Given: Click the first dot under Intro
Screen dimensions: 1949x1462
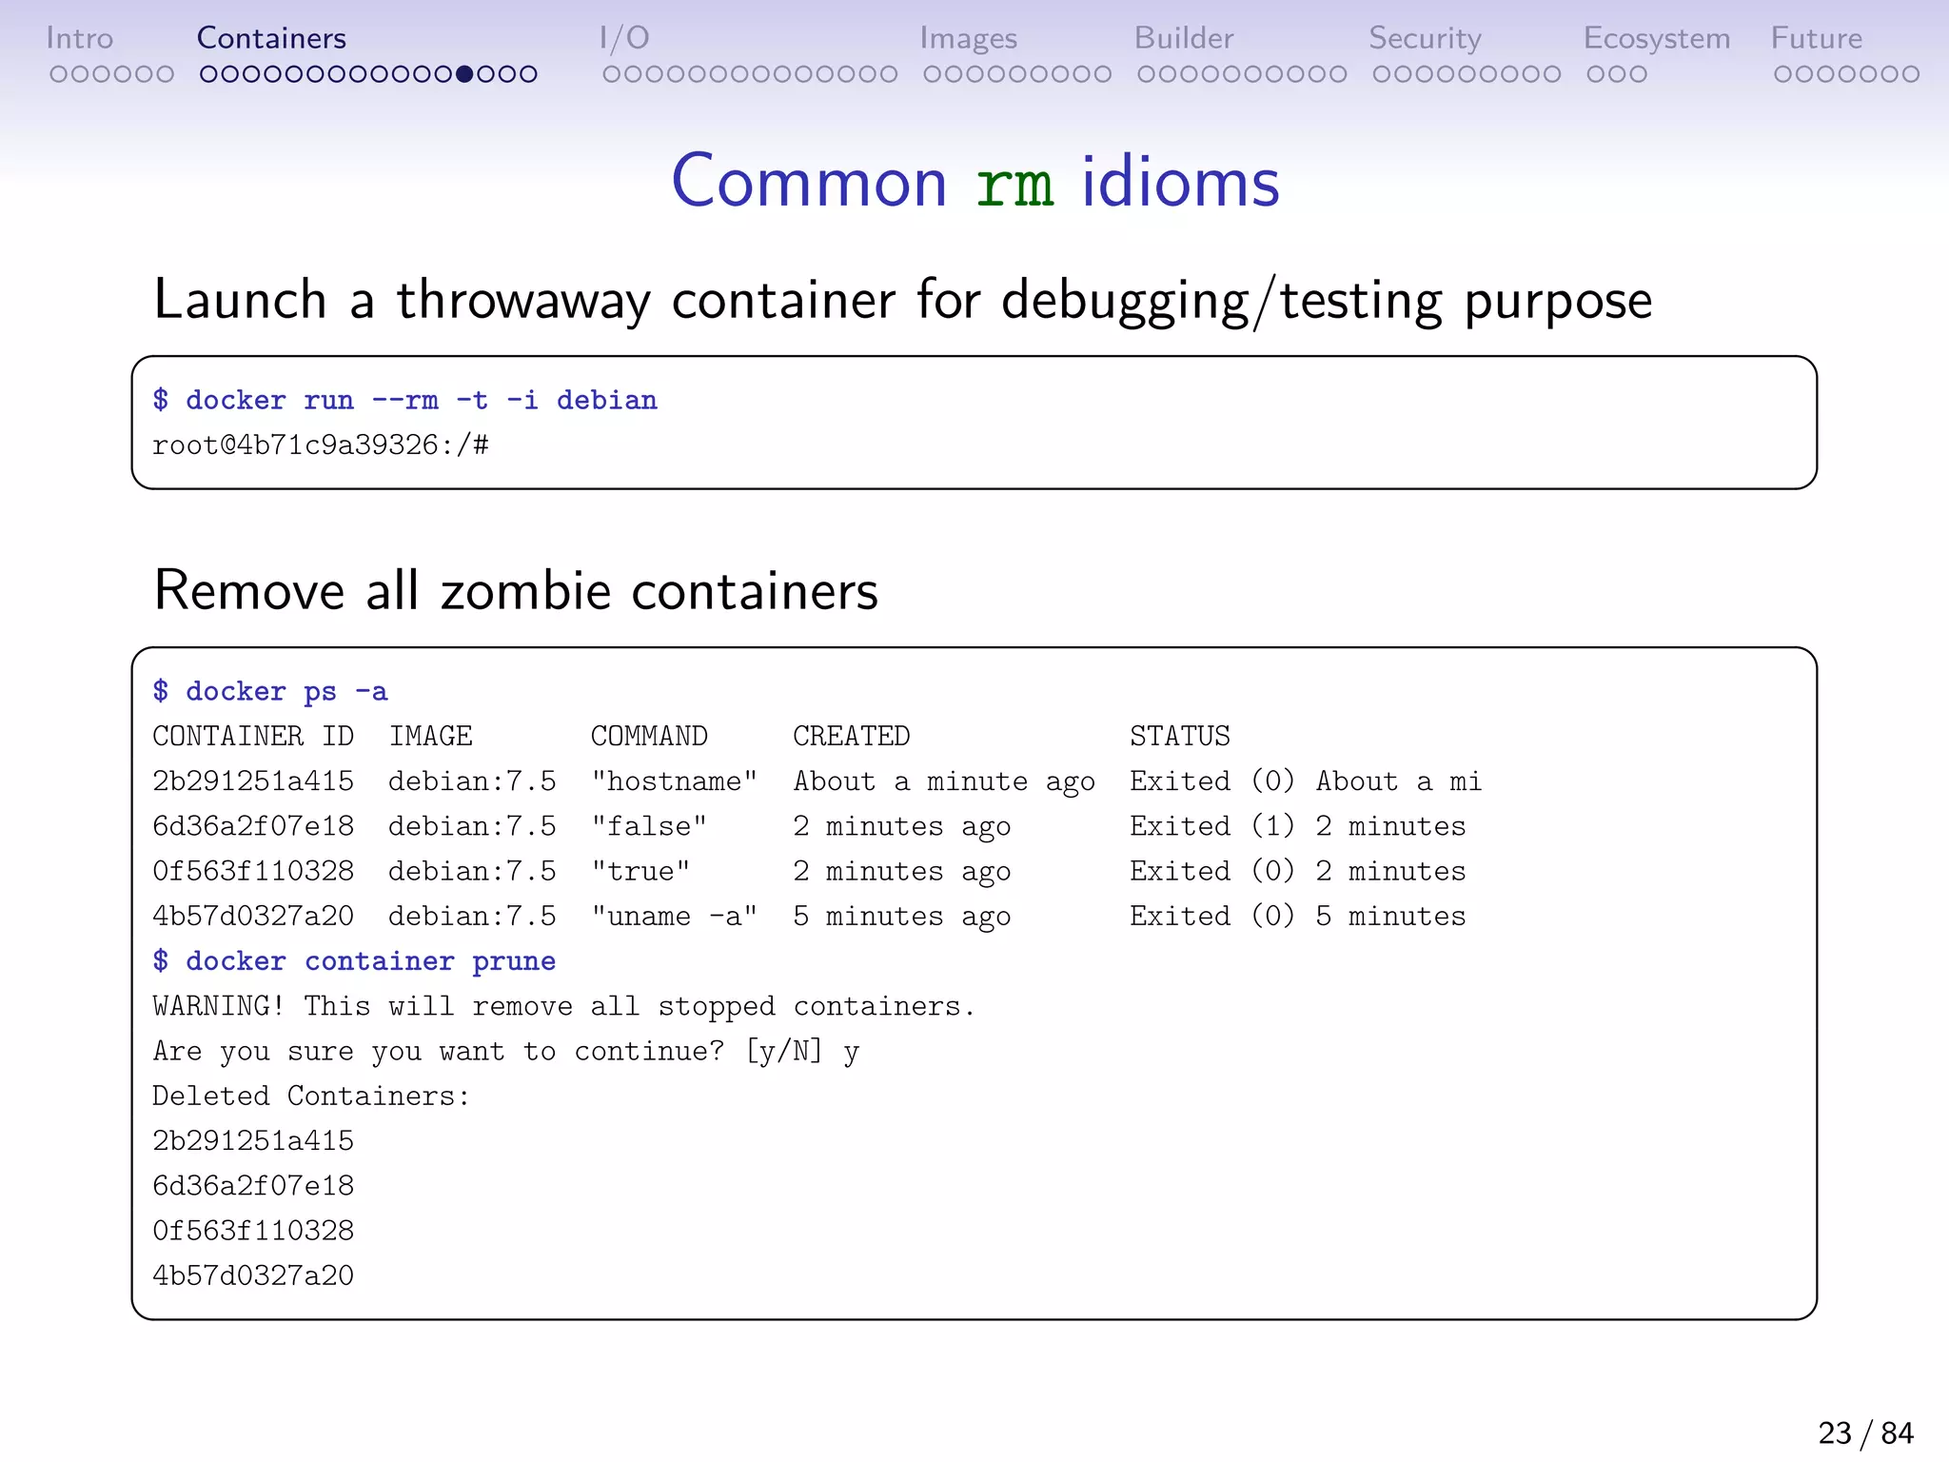Looking at the screenshot, I should click(x=58, y=74).
